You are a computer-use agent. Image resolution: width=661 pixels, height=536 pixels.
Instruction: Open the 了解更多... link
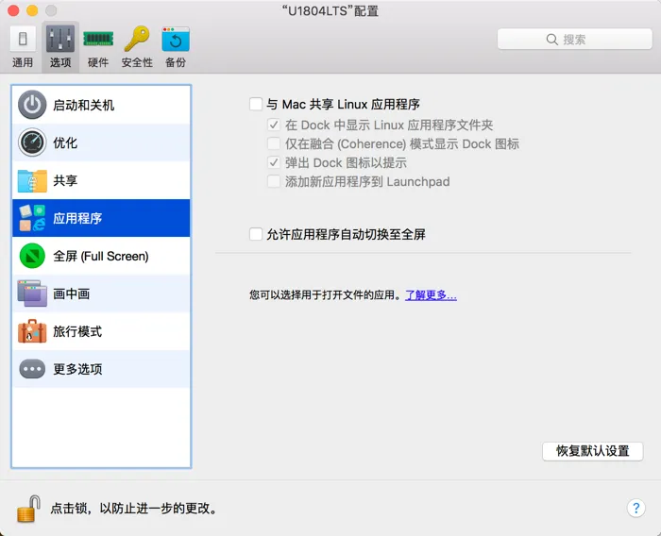coord(431,295)
